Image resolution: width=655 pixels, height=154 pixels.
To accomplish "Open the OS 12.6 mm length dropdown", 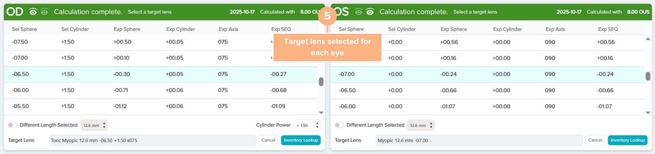I will (x=421, y=125).
